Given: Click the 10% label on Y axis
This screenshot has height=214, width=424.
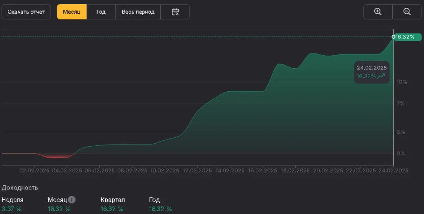Looking at the screenshot, I should click(x=402, y=82).
